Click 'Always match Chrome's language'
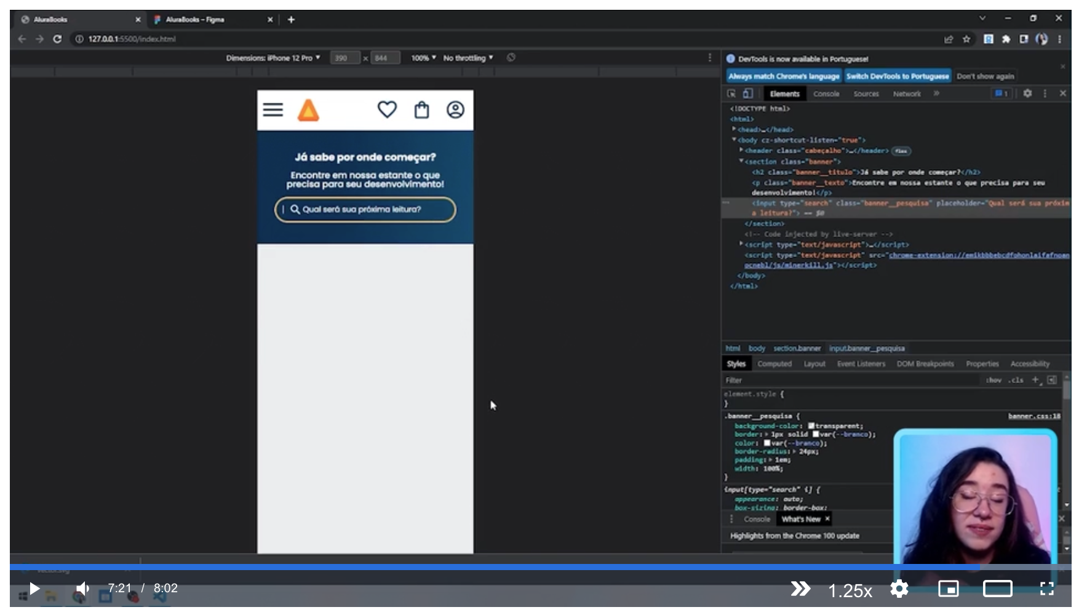1079x615 pixels. pos(783,76)
